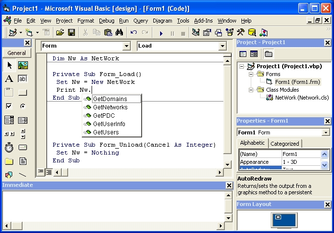Select the DriveListBox control tool
This screenshot has height=233, width=334.
coord(23,148)
